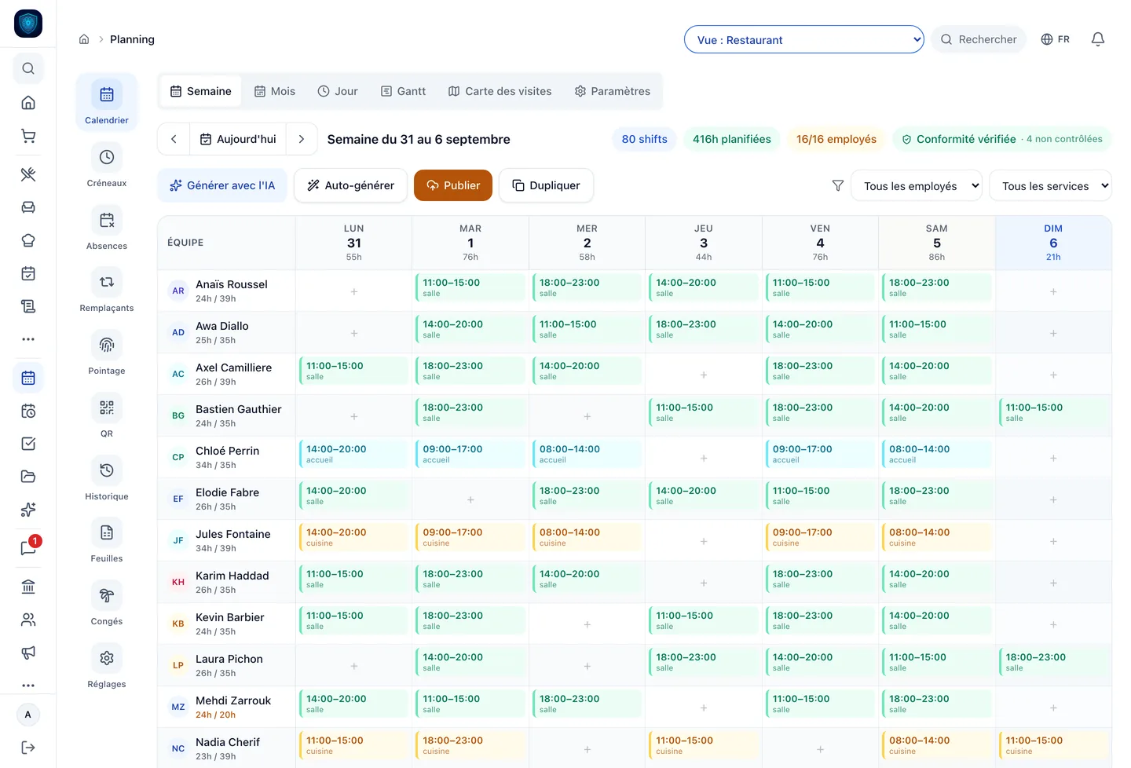1131x768 pixels.
Task: Open the megaphone announcements icon
Action: tap(28, 653)
